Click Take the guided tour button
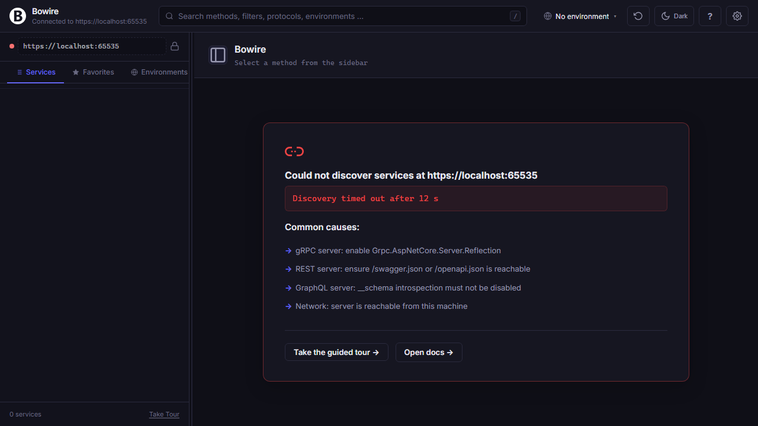The image size is (758, 426). [x=336, y=352]
